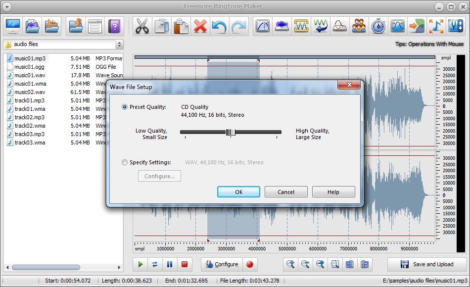Open the audio files folder dropdown

click(119, 45)
